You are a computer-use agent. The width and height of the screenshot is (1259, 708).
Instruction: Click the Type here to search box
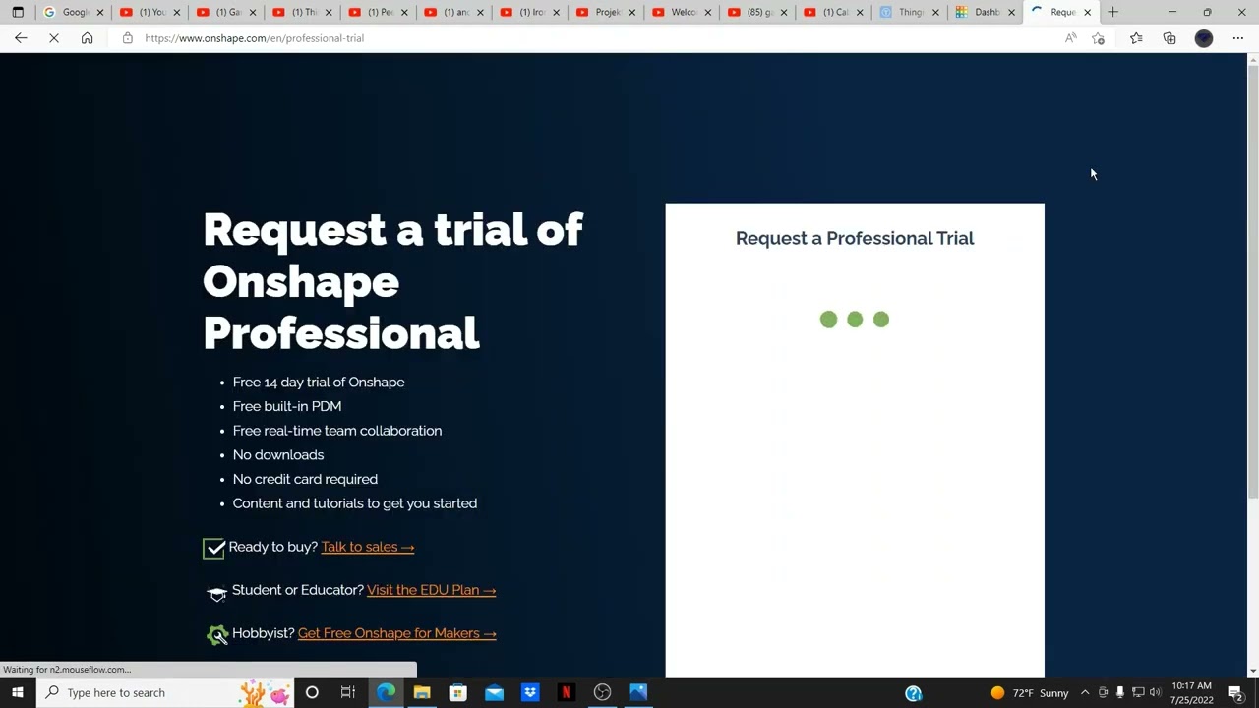(x=163, y=692)
